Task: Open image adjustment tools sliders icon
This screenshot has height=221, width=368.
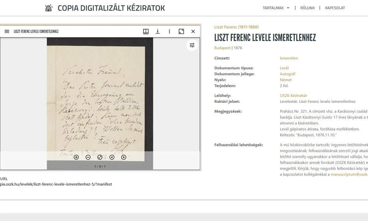Action: coord(192,45)
